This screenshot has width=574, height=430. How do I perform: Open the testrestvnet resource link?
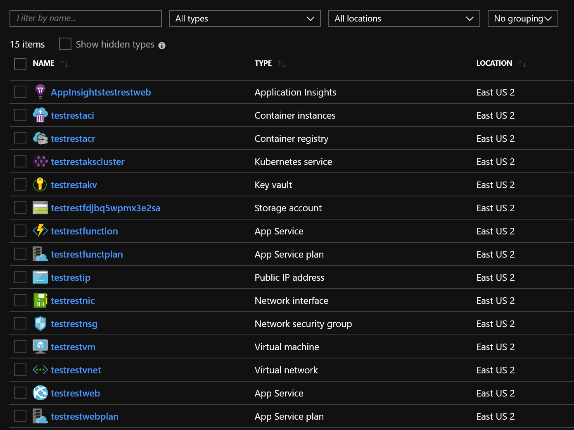tap(76, 370)
